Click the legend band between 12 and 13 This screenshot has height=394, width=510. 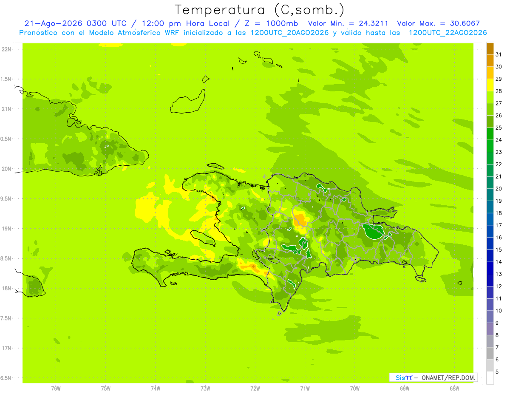pyautogui.click(x=490, y=280)
